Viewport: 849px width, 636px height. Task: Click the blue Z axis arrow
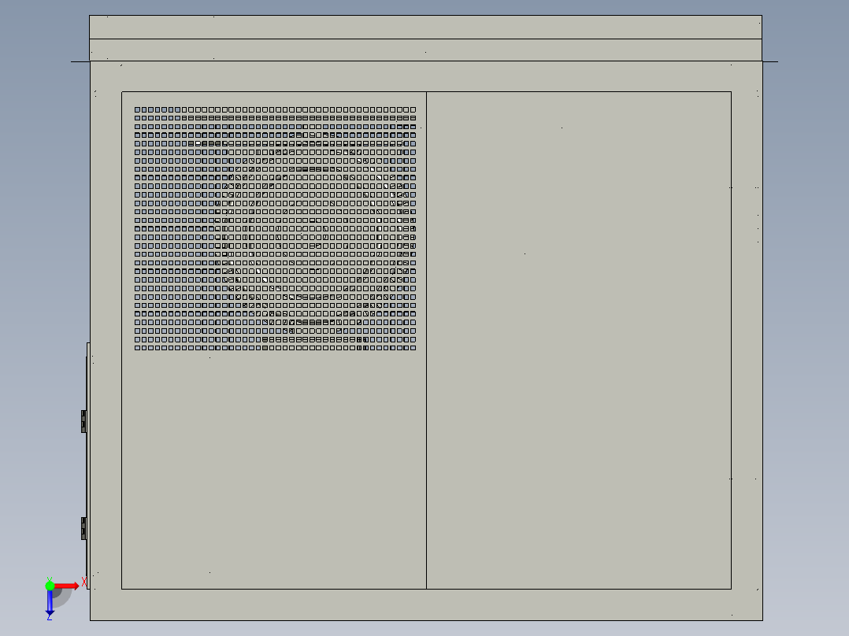click(x=50, y=603)
